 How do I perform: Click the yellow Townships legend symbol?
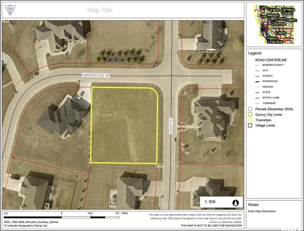click(250, 120)
